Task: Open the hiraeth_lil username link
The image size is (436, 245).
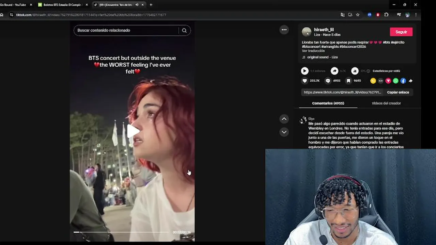Action: tap(324, 30)
